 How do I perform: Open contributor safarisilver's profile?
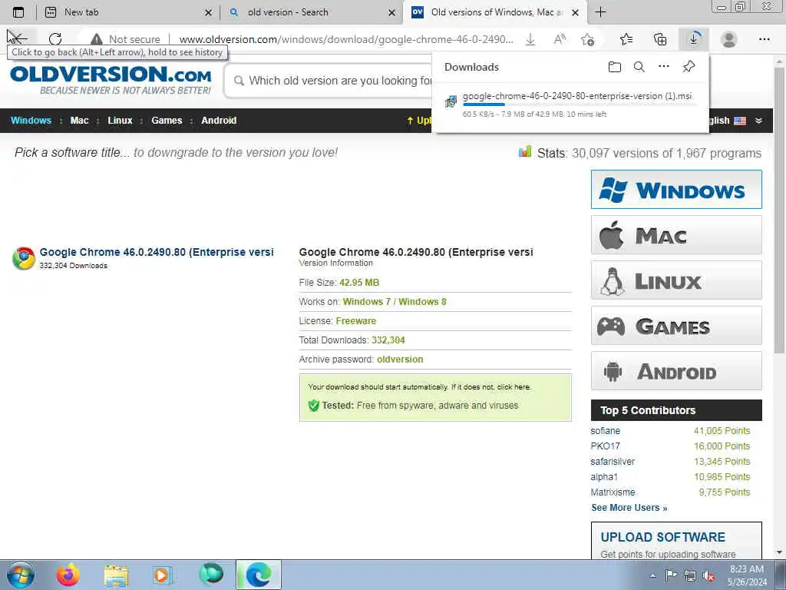(x=613, y=462)
